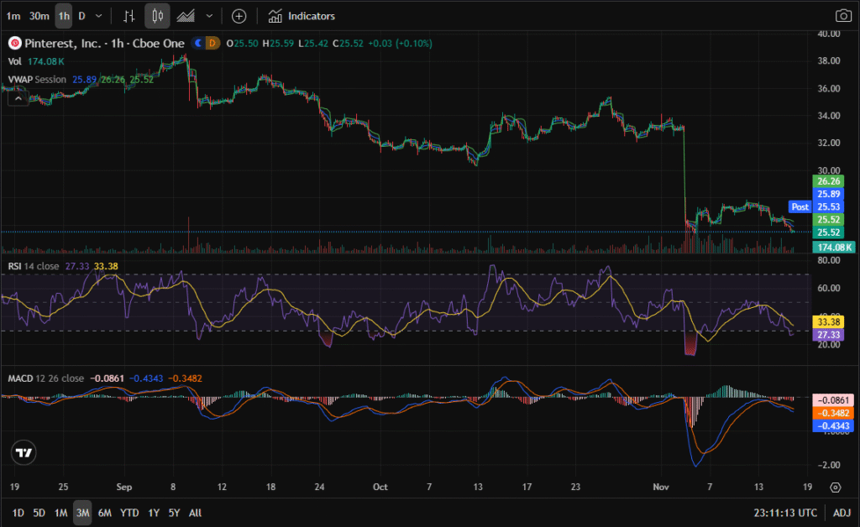860x527 pixels.
Task: Collapse the indicator legend with the chevron
Action: (16, 98)
